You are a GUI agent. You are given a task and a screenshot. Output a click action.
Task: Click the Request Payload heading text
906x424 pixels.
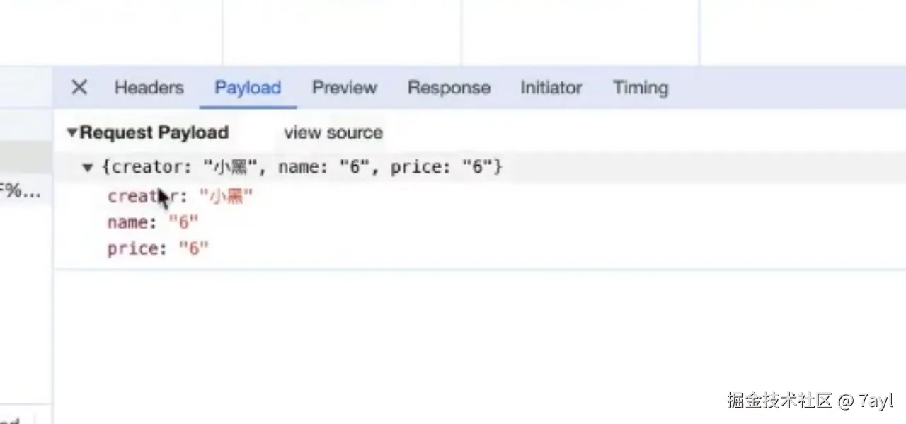point(154,132)
